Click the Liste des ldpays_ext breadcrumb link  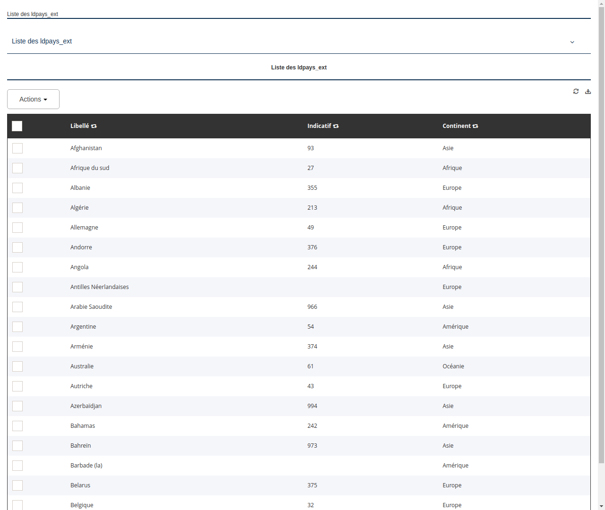pos(32,14)
